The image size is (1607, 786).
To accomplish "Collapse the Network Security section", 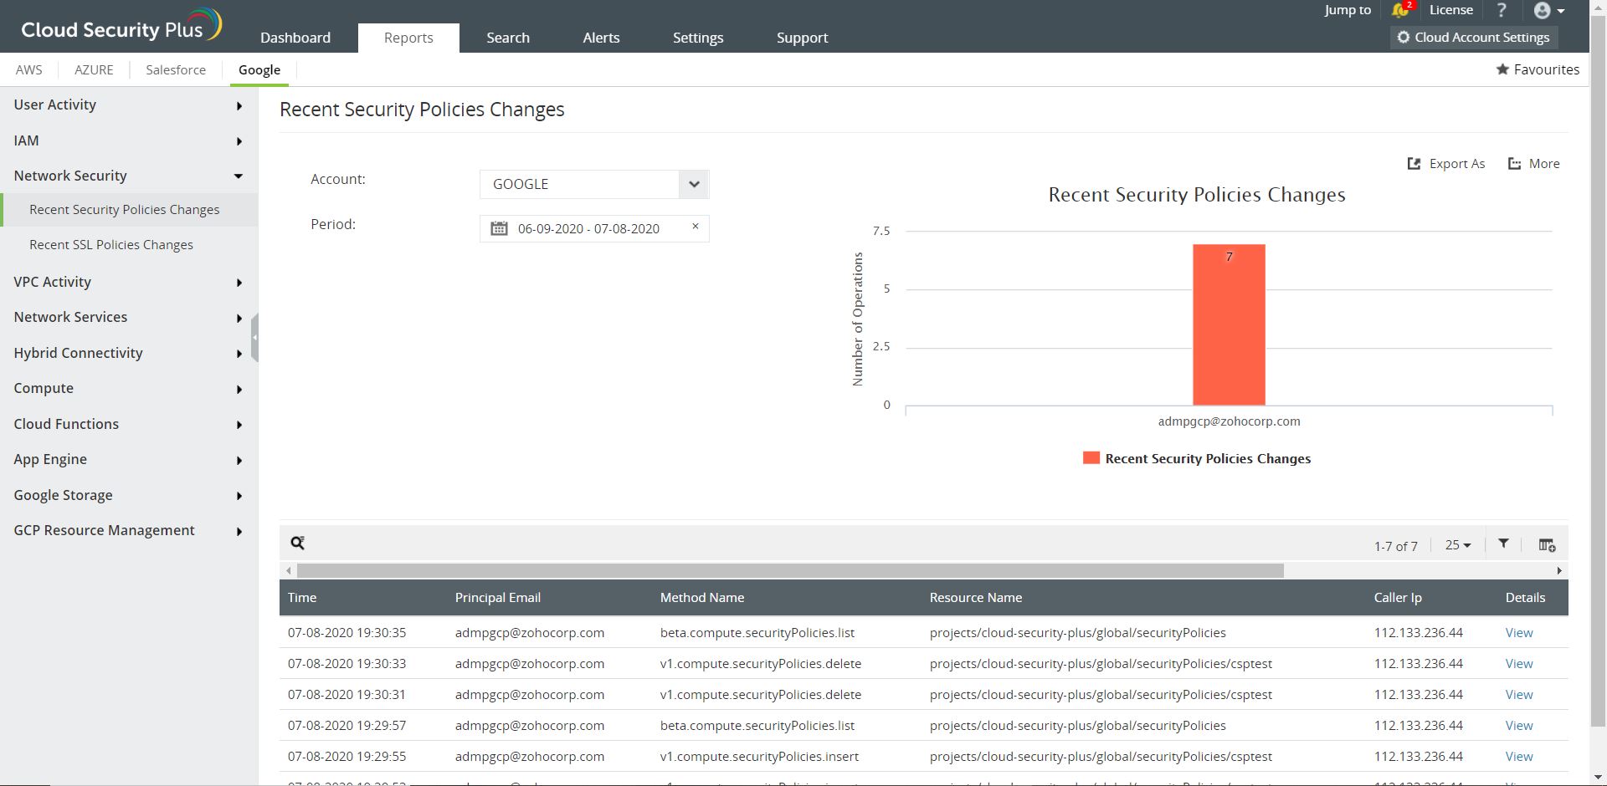I will (x=129, y=176).
